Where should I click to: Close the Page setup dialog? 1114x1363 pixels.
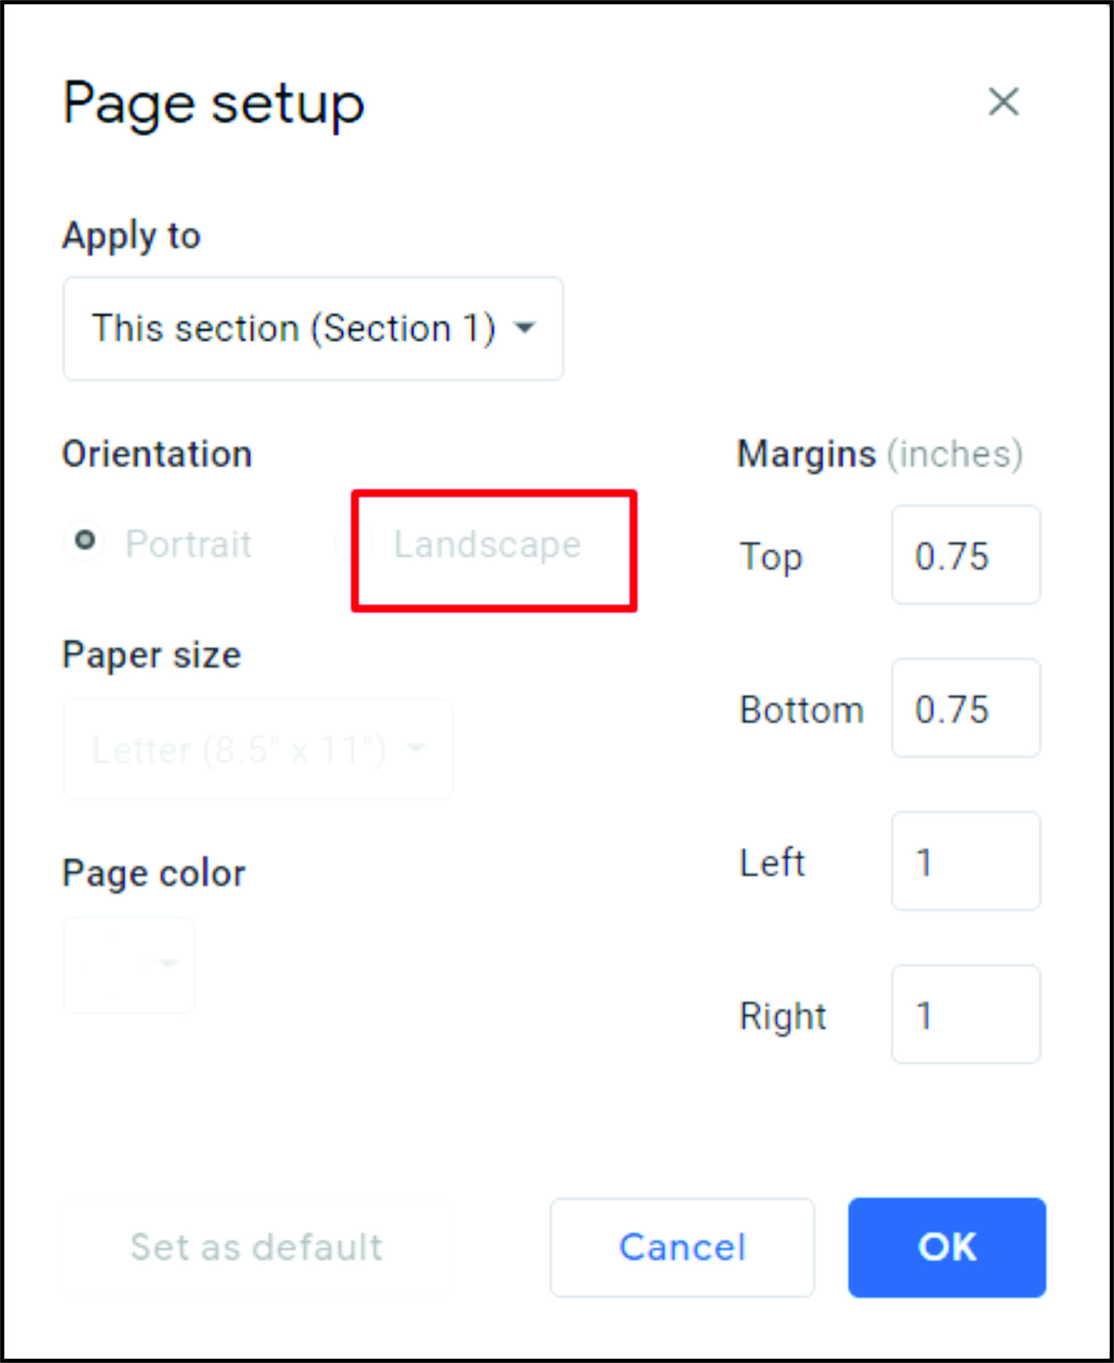pyautogui.click(x=1003, y=102)
